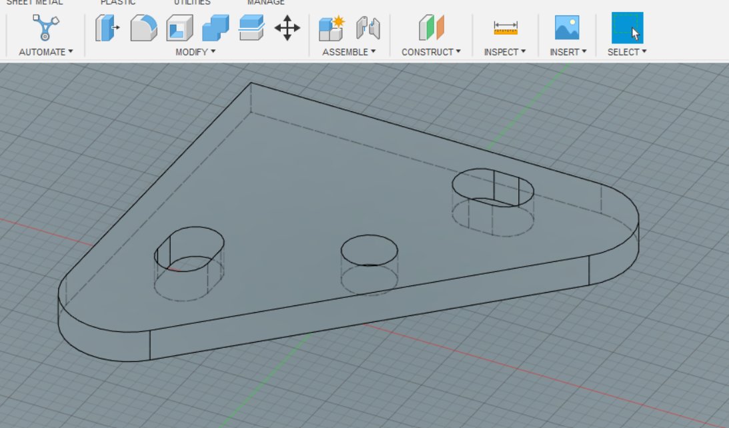Image resolution: width=729 pixels, height=428 pixels.
Task: Open the CONSTRUCT dropdown menu
Action: pos(431,52)
